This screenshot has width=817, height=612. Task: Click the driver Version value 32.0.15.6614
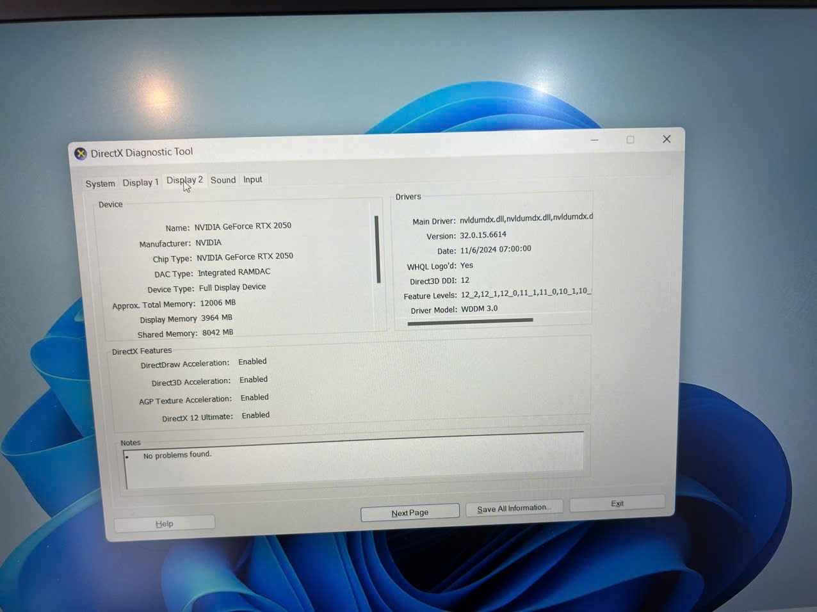(x=483, y=235)
